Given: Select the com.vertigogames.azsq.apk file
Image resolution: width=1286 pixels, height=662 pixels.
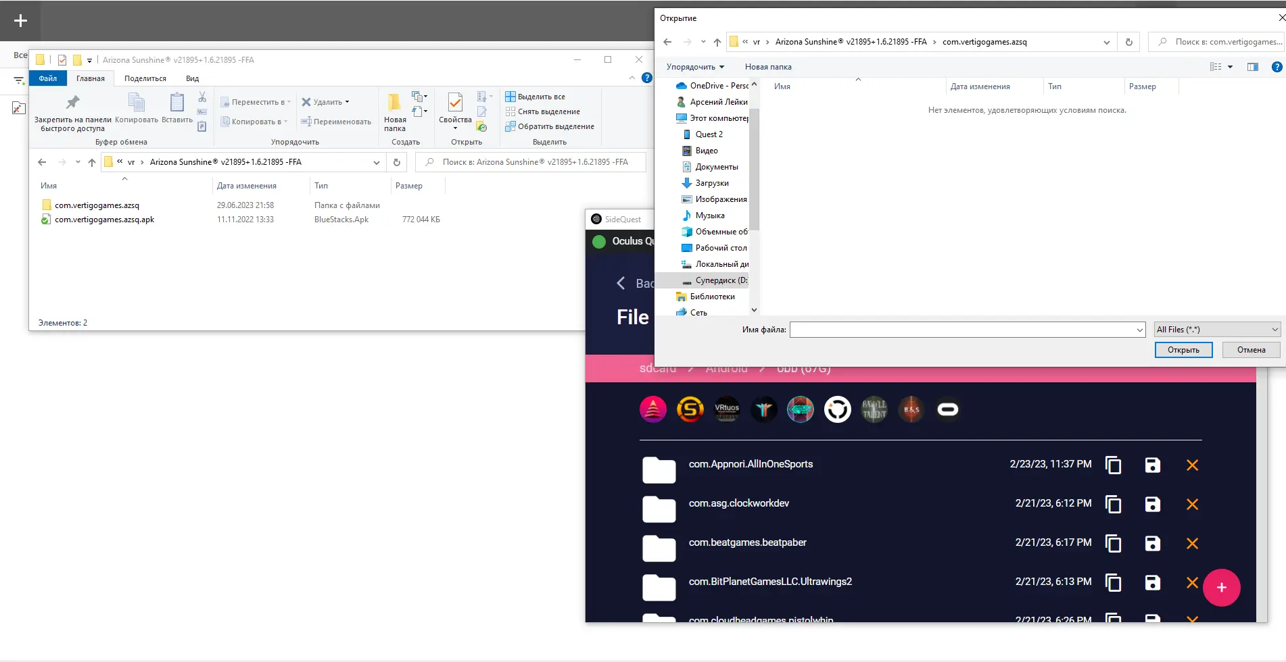Looking at the screenshot, I should click(104, 220).
